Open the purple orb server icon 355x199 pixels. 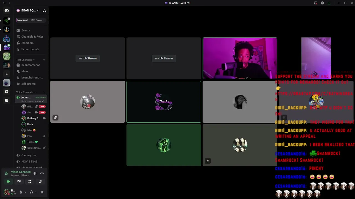(x=7, y=83)
